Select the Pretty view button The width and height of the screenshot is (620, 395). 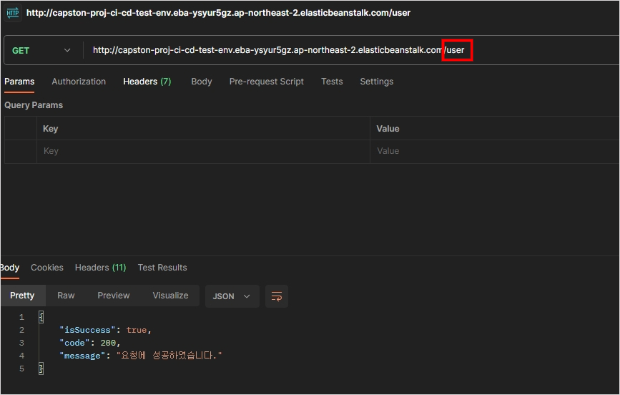pos(23,296)
